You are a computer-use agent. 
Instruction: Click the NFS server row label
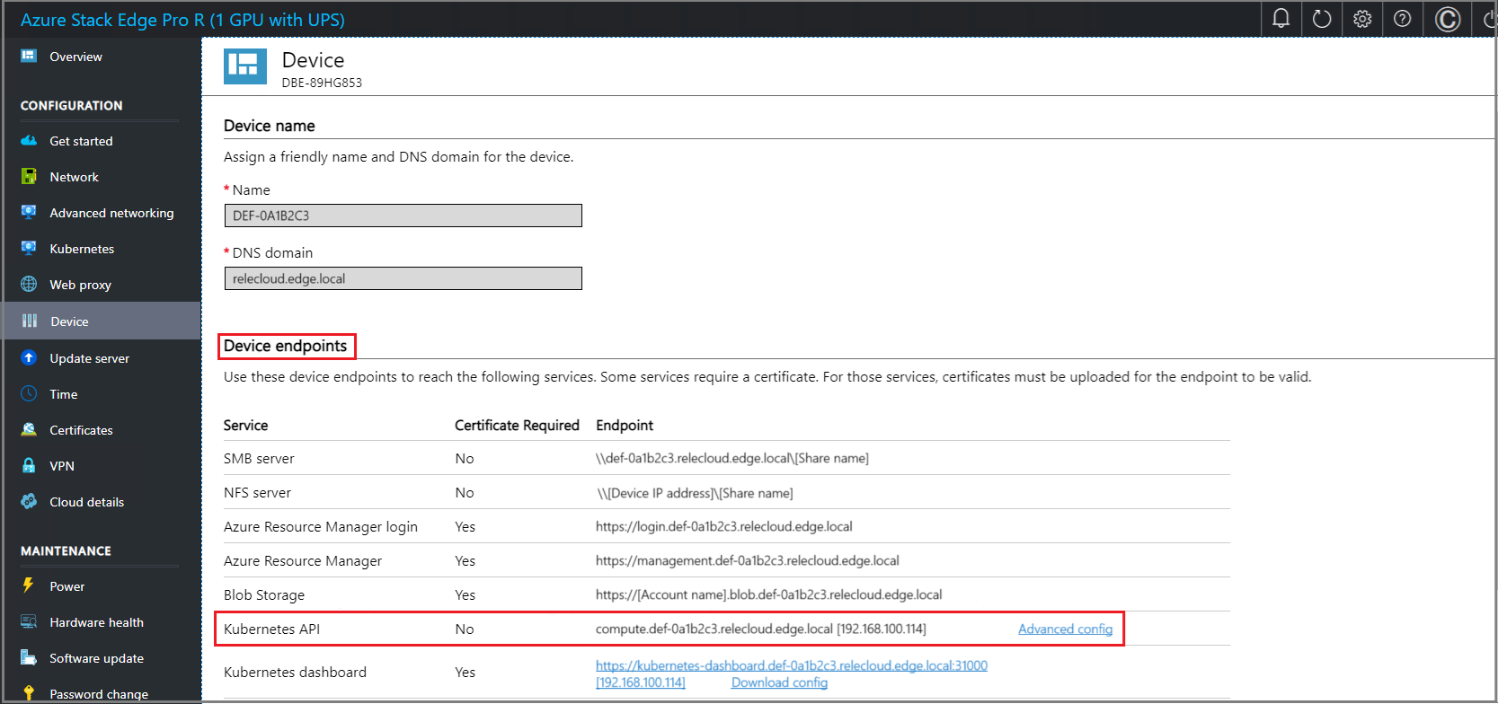(x=257, y=492)
